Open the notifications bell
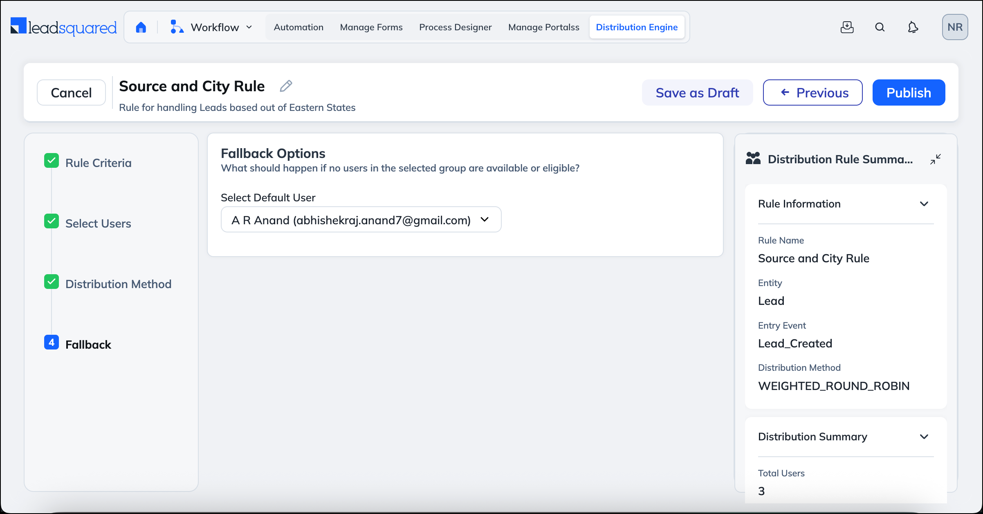This screenshot has height=514, width=983. coord(913,27)
